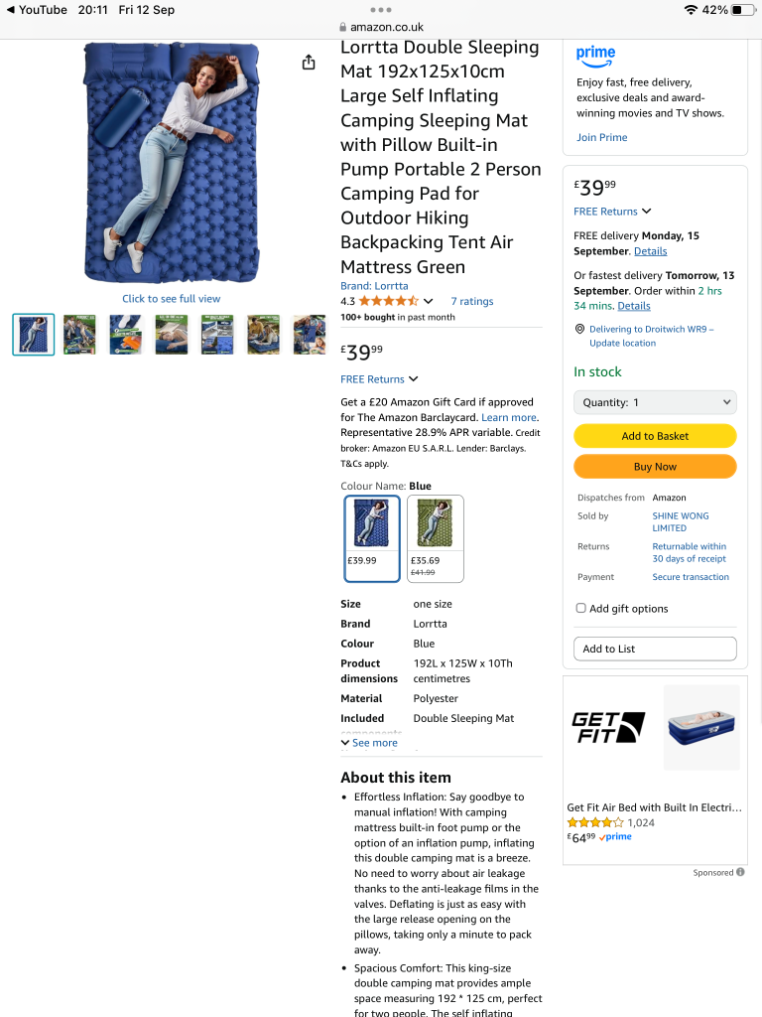Click the Add to List button
The width and height of the screenshot is (762, 1017).
pyautogui.click(x=655, y=649)
